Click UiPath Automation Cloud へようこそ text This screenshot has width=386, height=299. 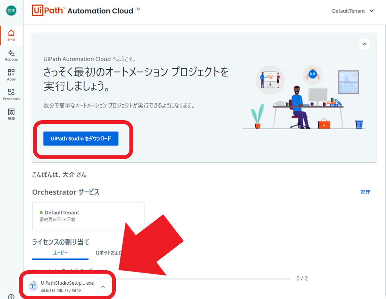pos(90,59)
